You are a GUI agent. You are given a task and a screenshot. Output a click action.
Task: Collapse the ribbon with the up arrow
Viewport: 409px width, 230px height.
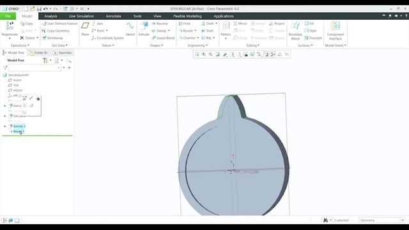click(x=383, y=15)
